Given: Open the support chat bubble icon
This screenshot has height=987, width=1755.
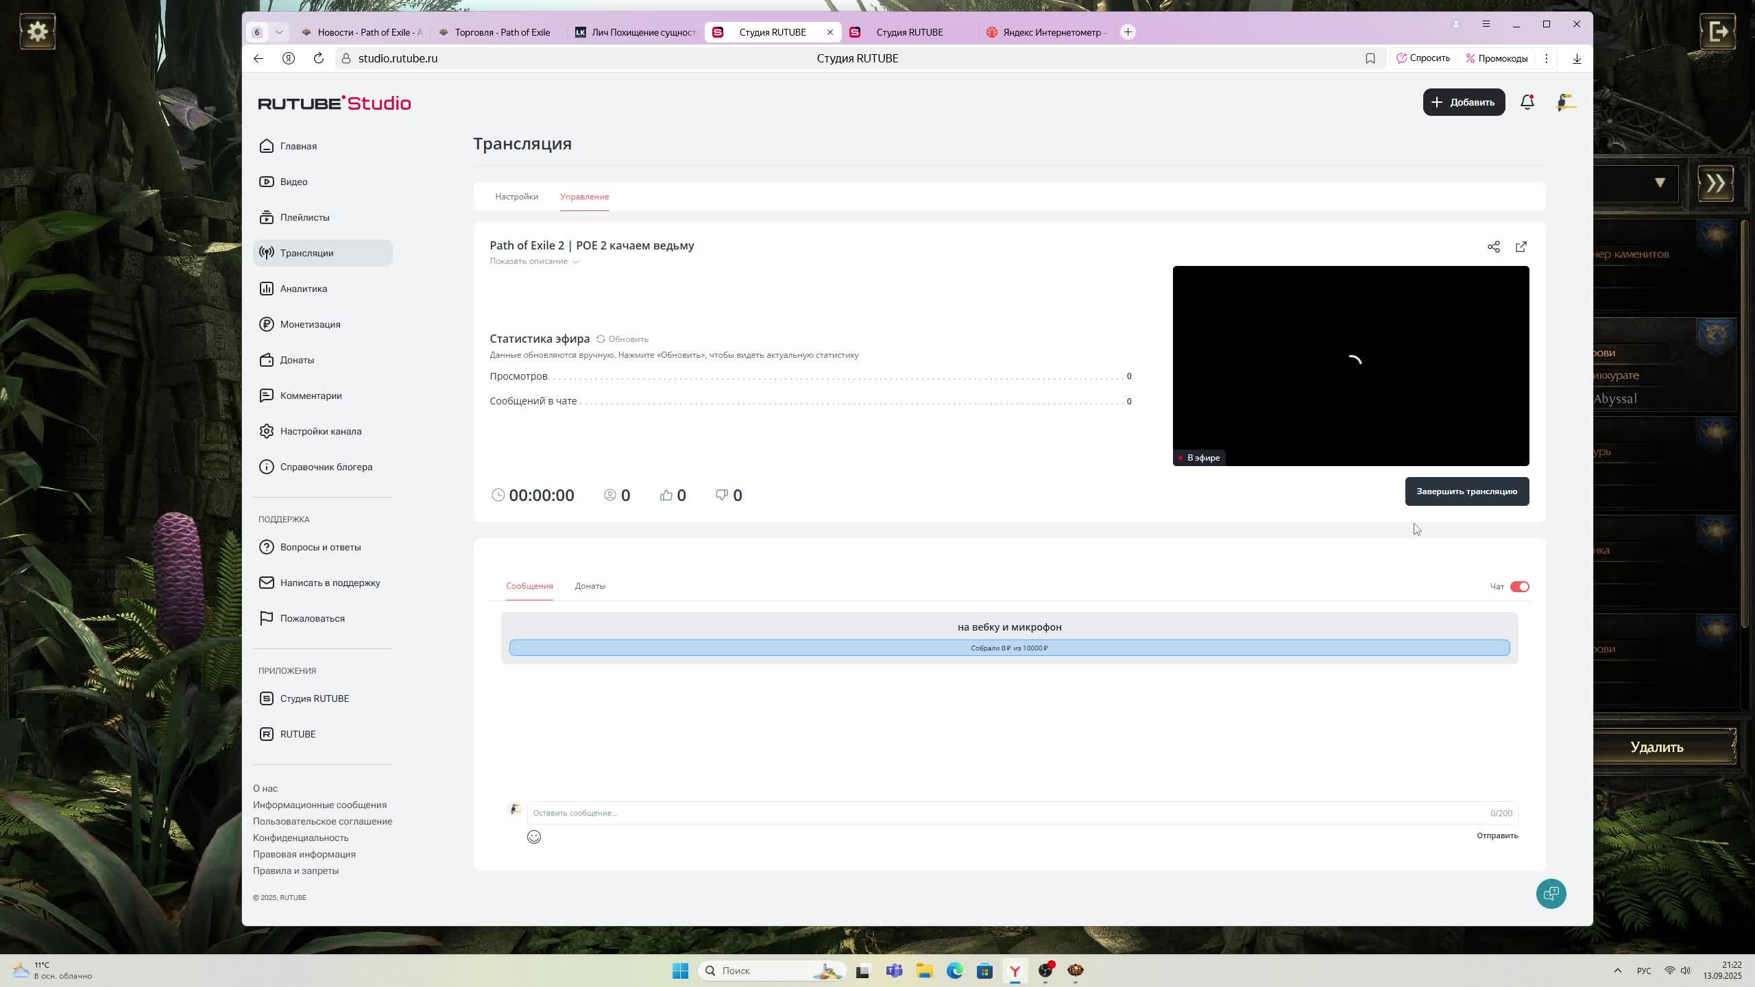Looking at the screenshot, I should [1551, 894].
